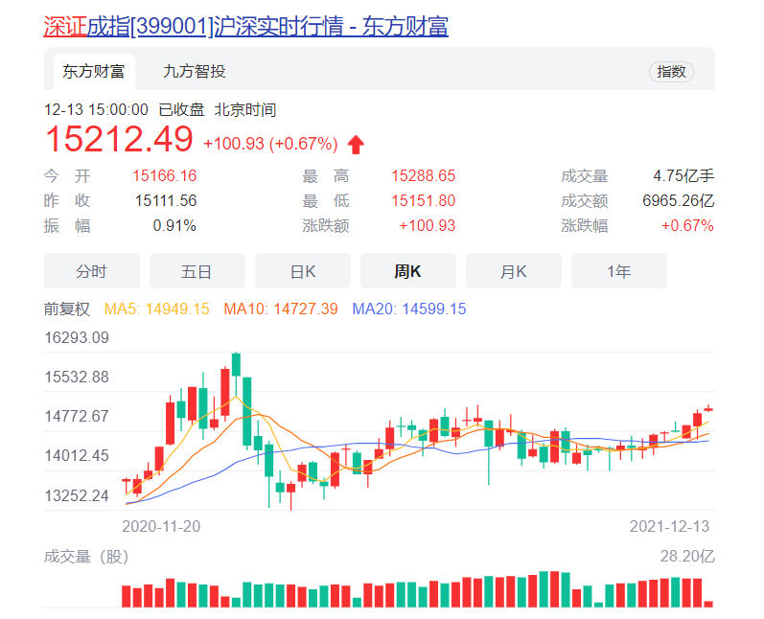
Task: Select the 分时 chart view
Action: 92,271
